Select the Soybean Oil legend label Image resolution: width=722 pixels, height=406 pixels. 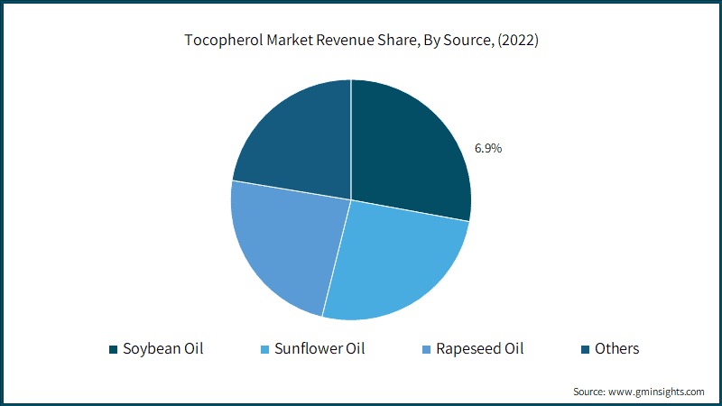coord(163,349)
